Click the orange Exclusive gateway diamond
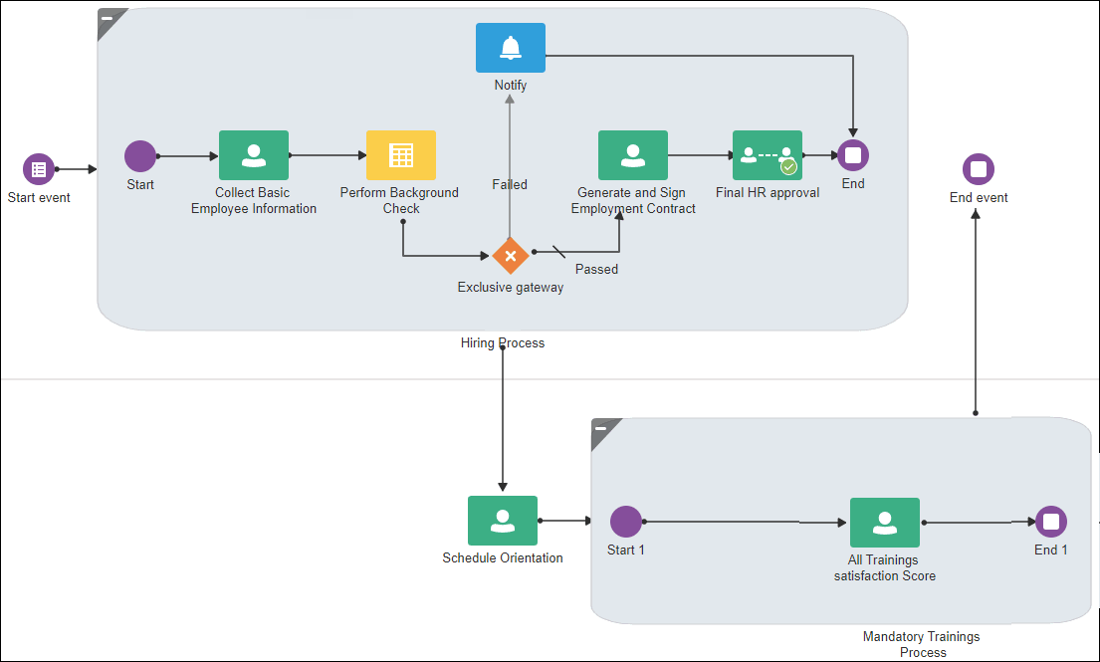Viewport: 1100px width, 662px height. 510,255
